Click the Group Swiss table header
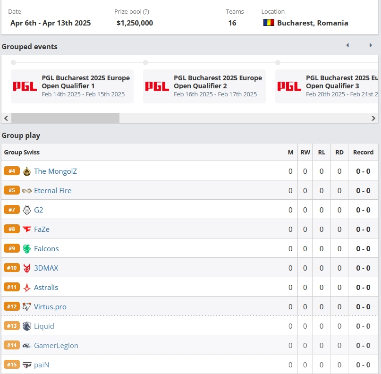This screenshot has width=381, height=374. tap(22, 152)
